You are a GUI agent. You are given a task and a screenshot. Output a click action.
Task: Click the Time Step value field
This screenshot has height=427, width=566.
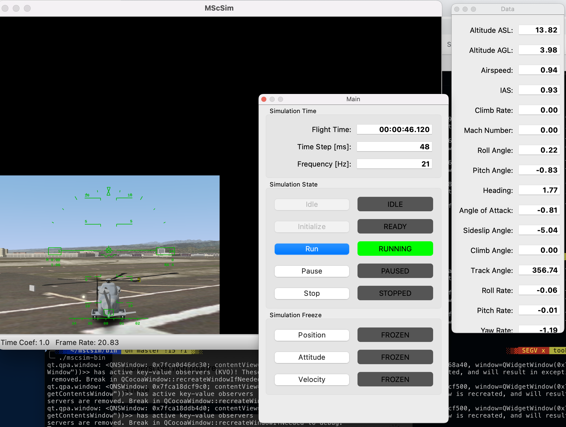click(x=394, y=147)
